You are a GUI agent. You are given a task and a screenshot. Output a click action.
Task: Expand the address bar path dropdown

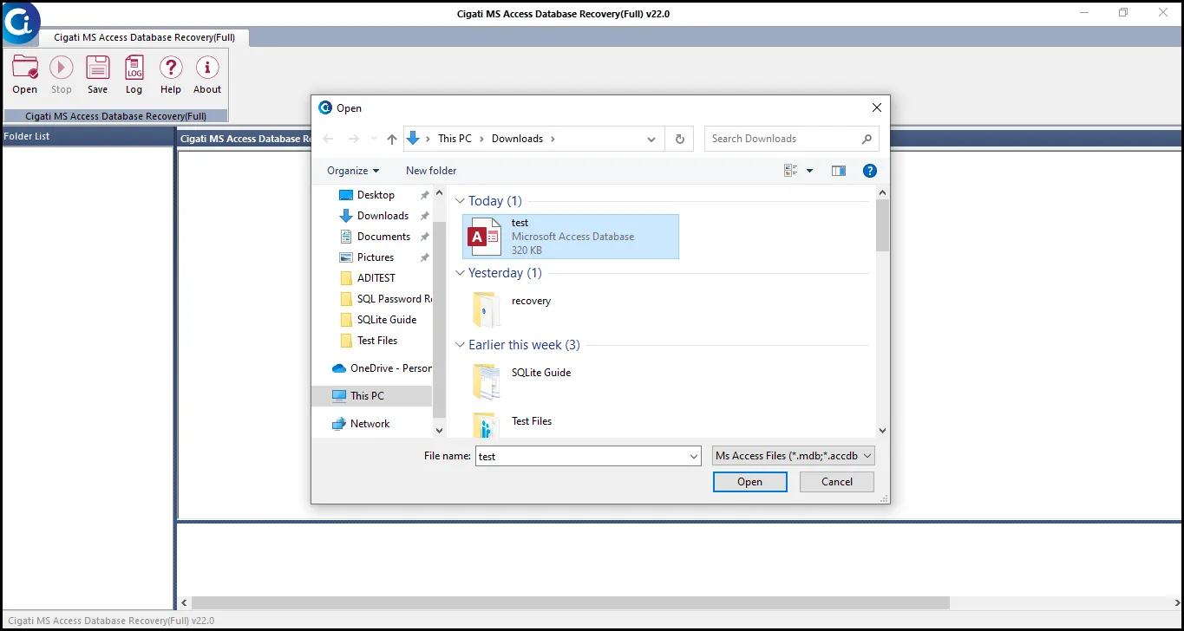(651, 139)
